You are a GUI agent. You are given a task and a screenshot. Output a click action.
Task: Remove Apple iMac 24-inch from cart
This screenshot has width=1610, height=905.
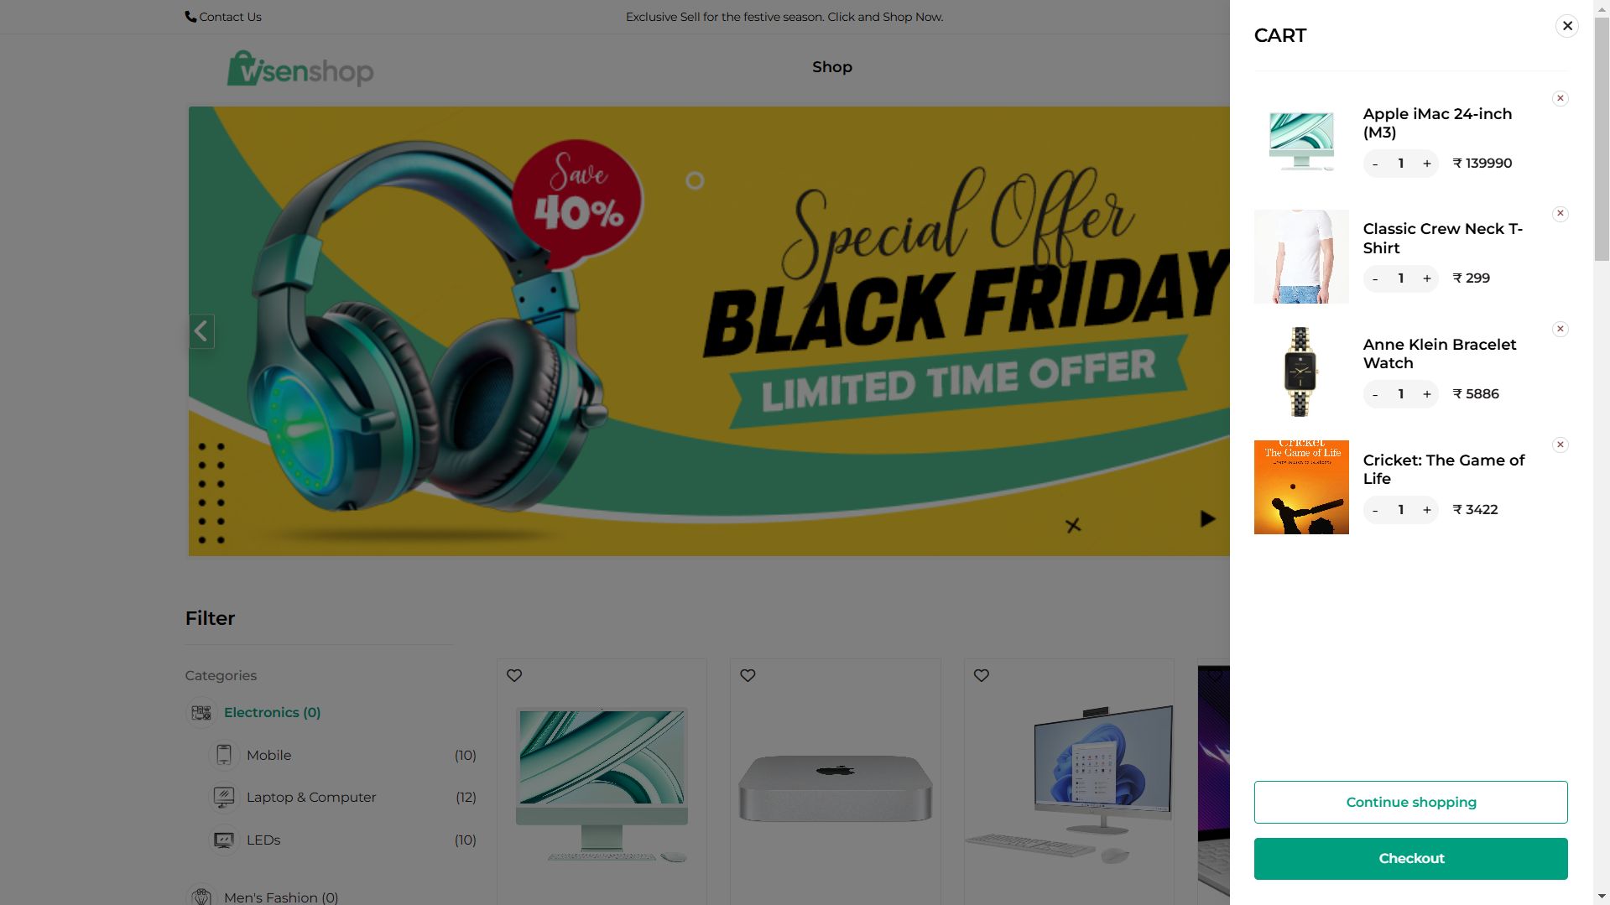click(x=1560, y=98)
